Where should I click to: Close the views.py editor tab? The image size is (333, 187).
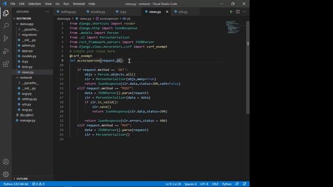(167, 12)
